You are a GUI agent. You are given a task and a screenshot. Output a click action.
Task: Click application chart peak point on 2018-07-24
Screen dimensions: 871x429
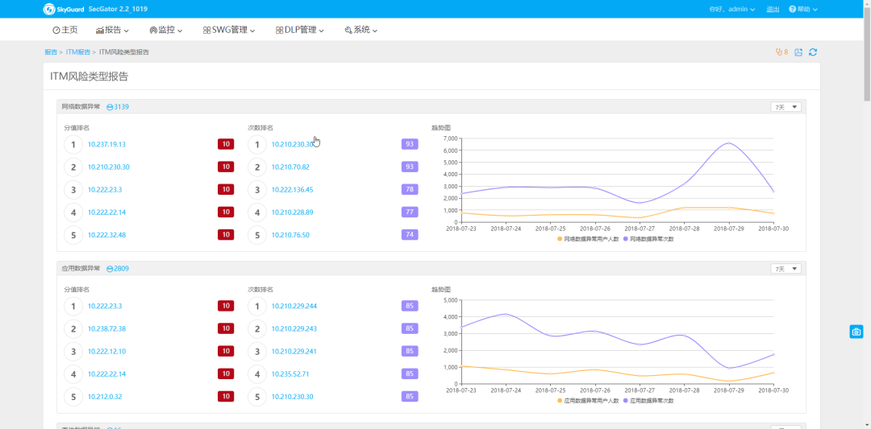tap(506, 314)
